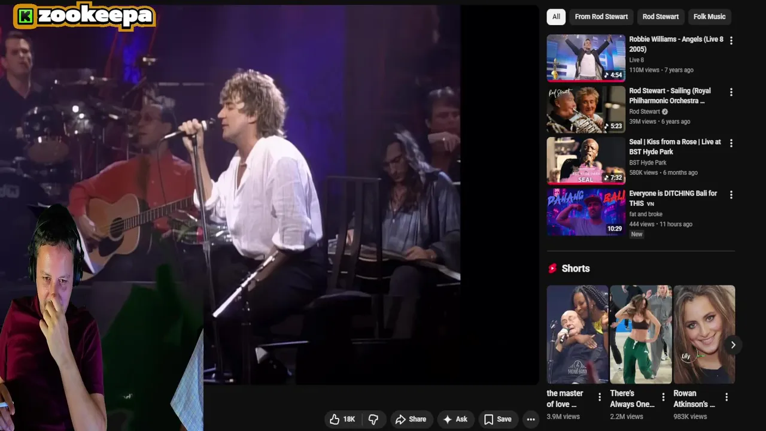Open options menu for Robbie Williams Angels video
Image resolution: width=766 pixels, height=431 pixels.
[731, 41]
